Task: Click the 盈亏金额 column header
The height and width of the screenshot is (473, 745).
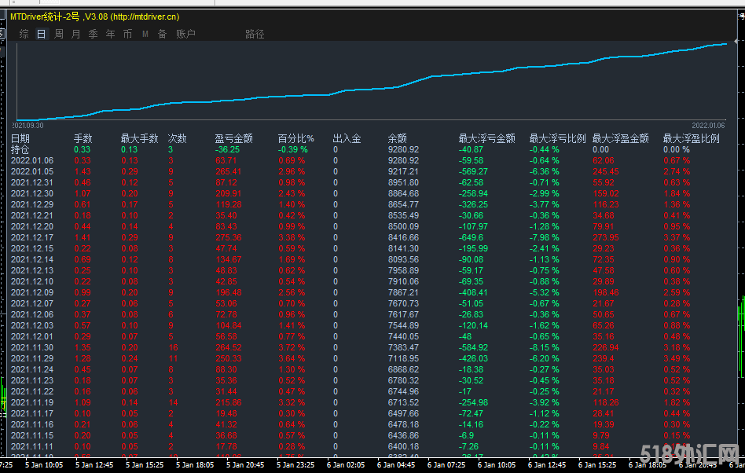Action: 233,138
